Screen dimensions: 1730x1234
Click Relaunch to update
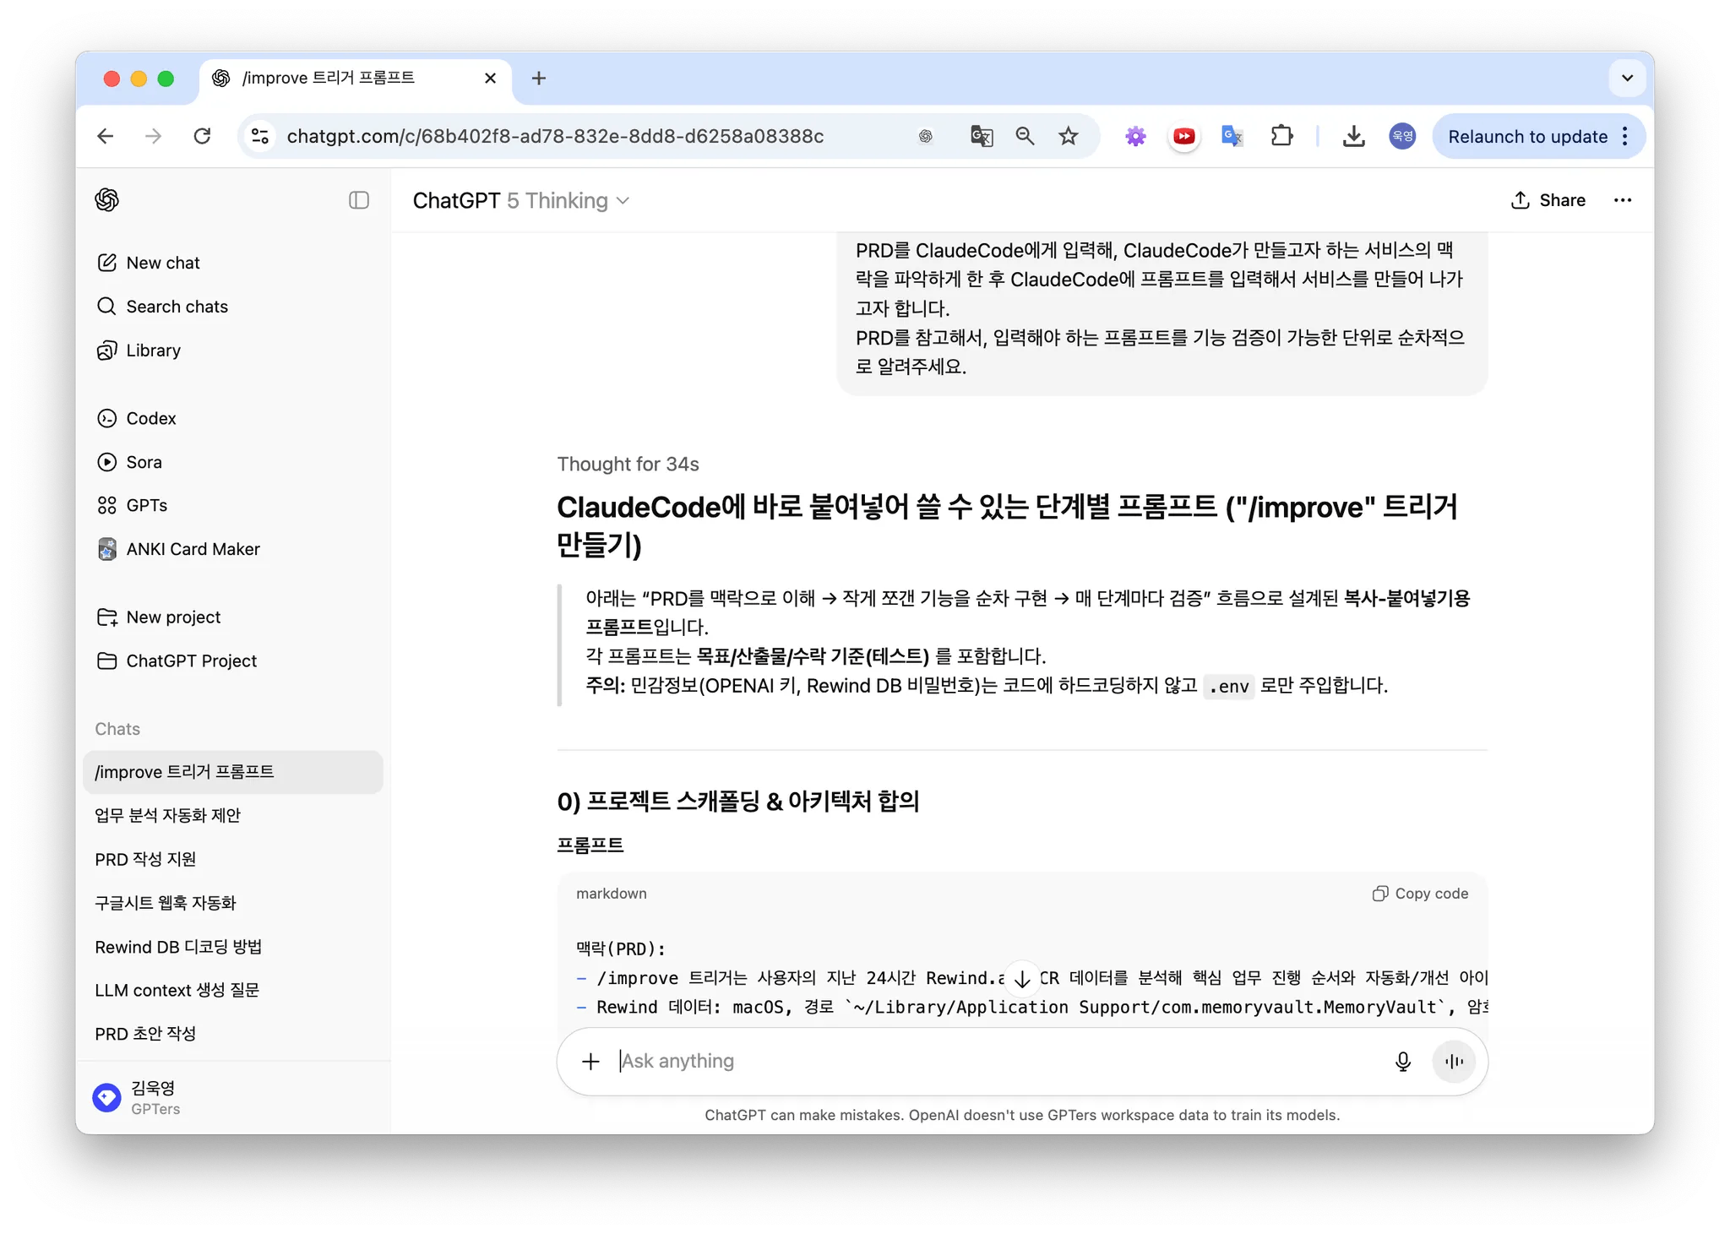pyautogui.click(x=1527, y=136)
